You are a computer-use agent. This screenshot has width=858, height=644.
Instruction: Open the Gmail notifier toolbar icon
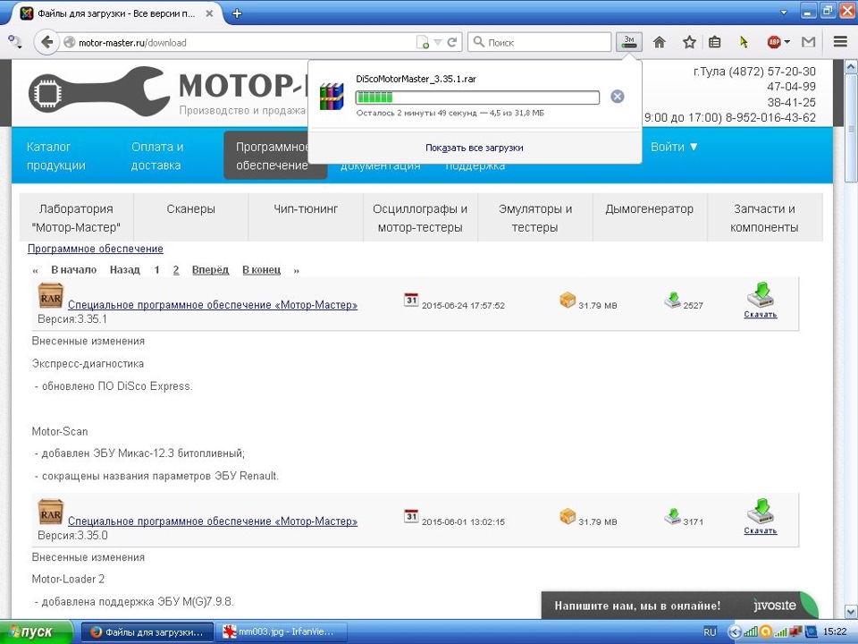tap(808, 42)
